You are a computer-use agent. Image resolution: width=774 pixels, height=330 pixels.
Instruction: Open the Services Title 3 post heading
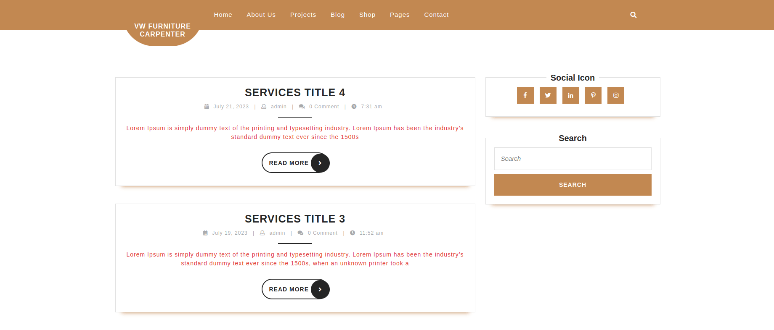pyautogui.click(x=295, y=219)
